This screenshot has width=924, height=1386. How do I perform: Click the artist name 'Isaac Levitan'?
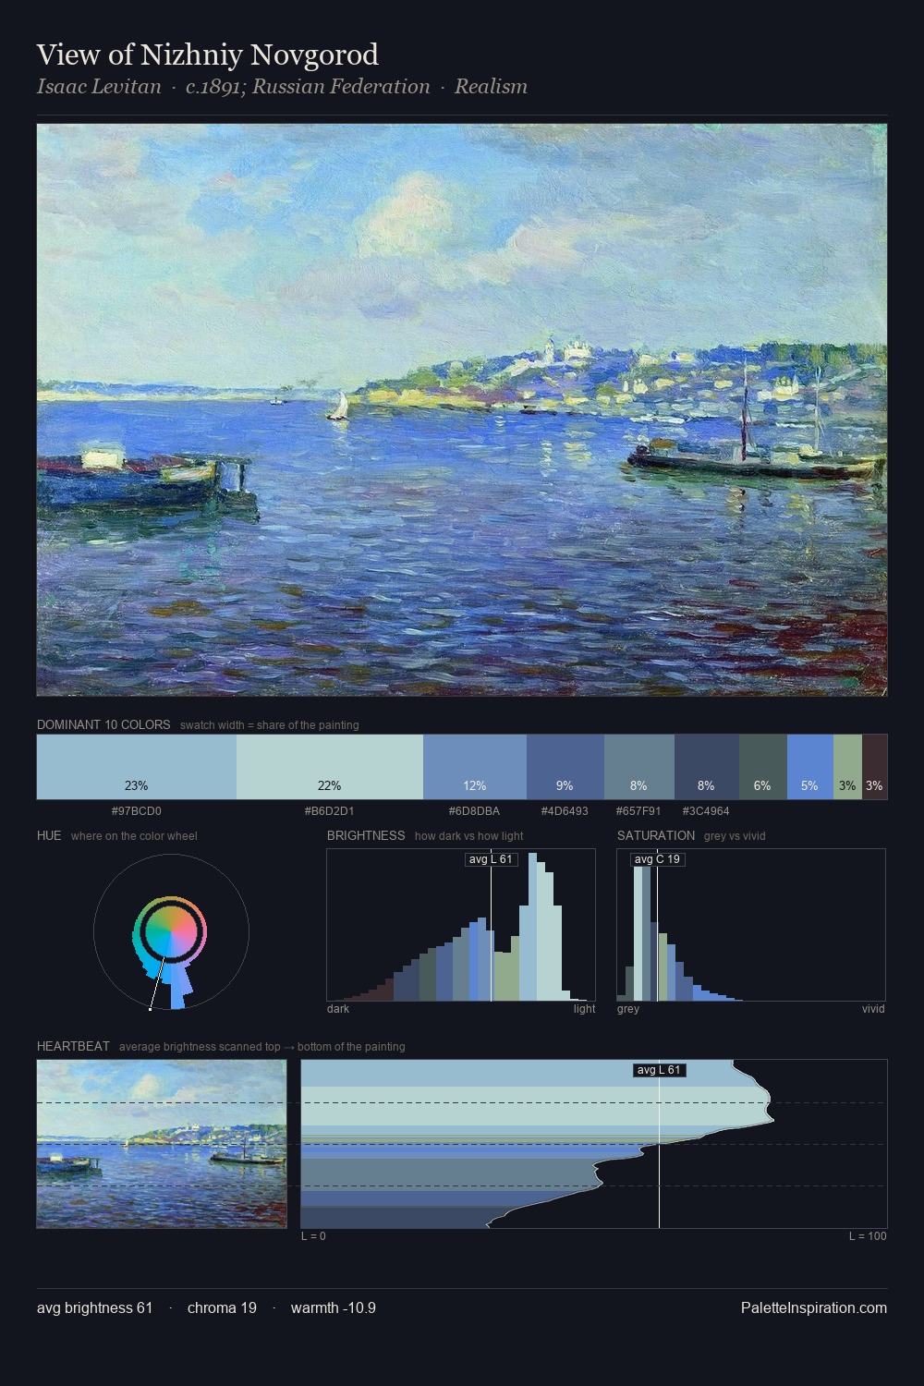[99, 86]
